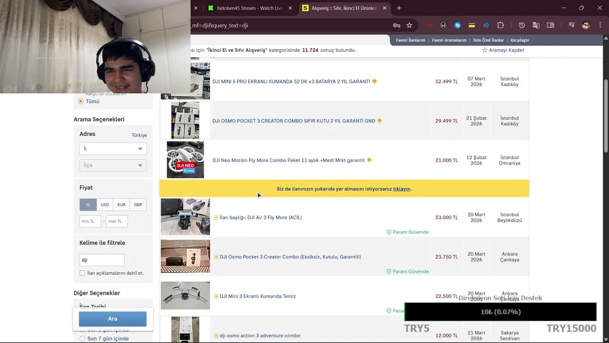Open Karşılaştır in the top bar

[520, 40]
